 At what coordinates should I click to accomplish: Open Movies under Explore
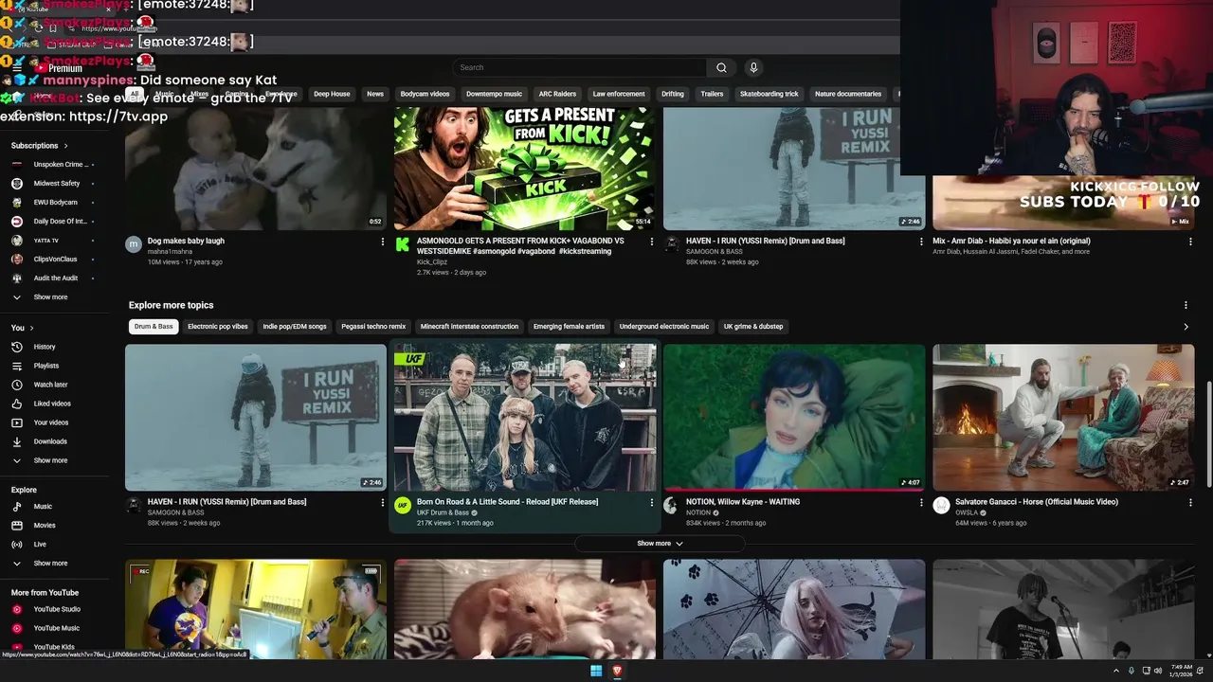[x=45, y=526]
